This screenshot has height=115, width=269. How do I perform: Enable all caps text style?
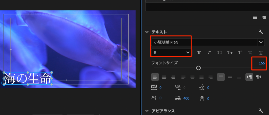219,52
